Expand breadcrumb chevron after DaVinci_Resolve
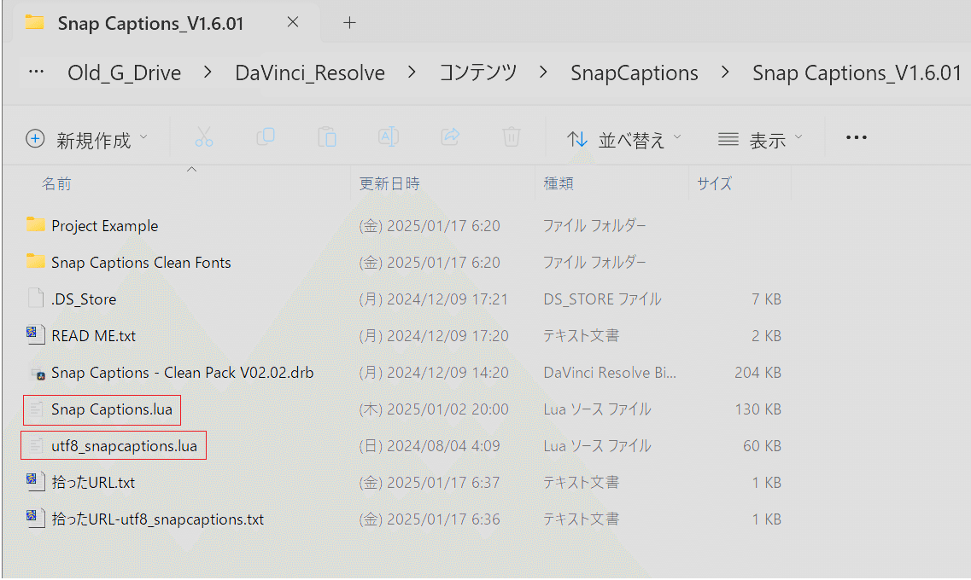This screenshot has width=971, height=580. pos(412,72)
